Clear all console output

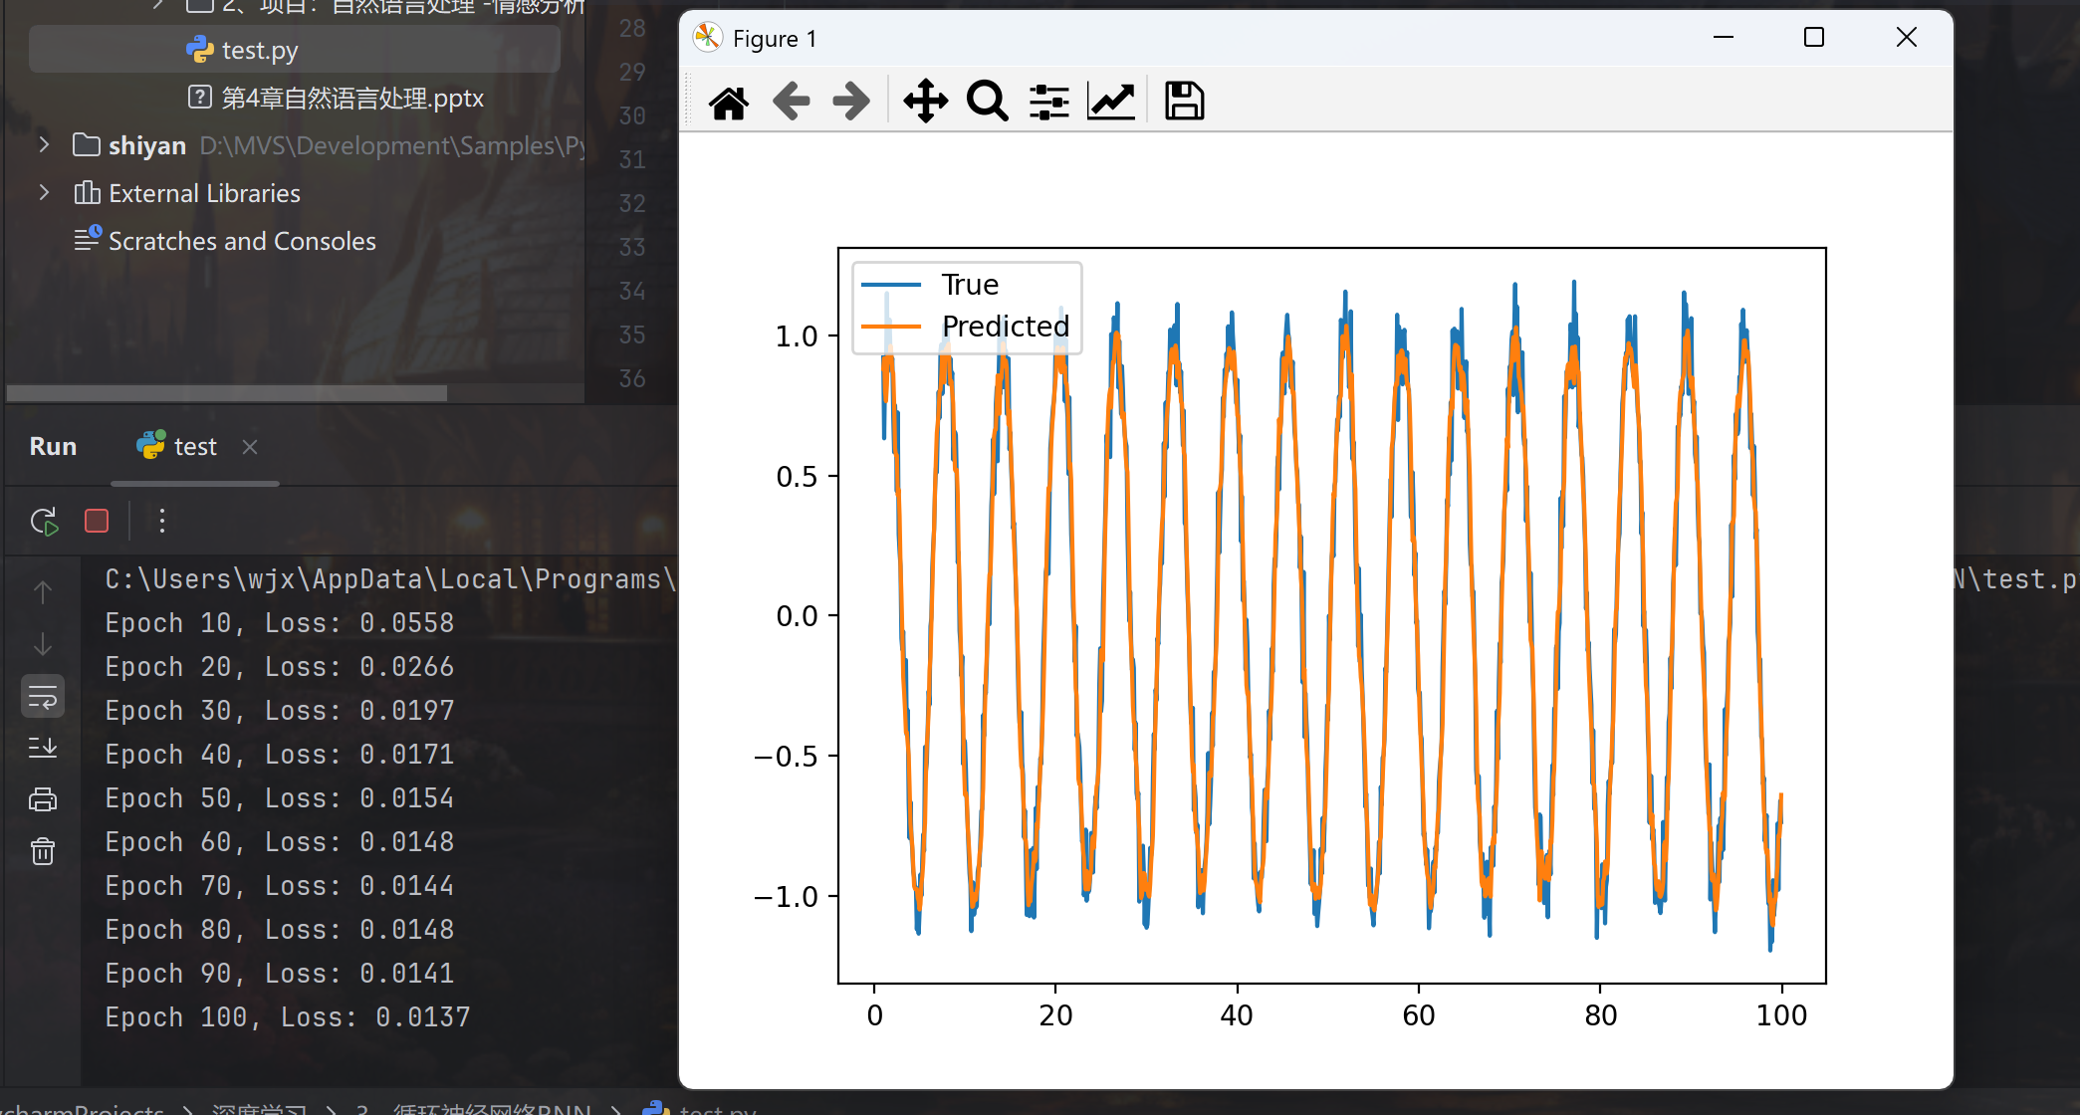tap(43, 851)
